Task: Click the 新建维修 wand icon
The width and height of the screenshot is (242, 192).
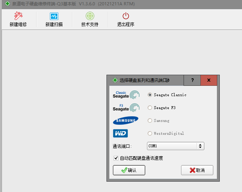Action: (x=18, y=16)
